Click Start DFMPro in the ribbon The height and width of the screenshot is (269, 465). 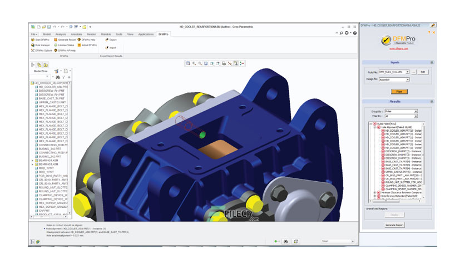(x=41, y=39)
